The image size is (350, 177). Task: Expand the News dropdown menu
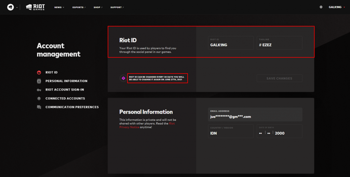click(x=59, y=7)
